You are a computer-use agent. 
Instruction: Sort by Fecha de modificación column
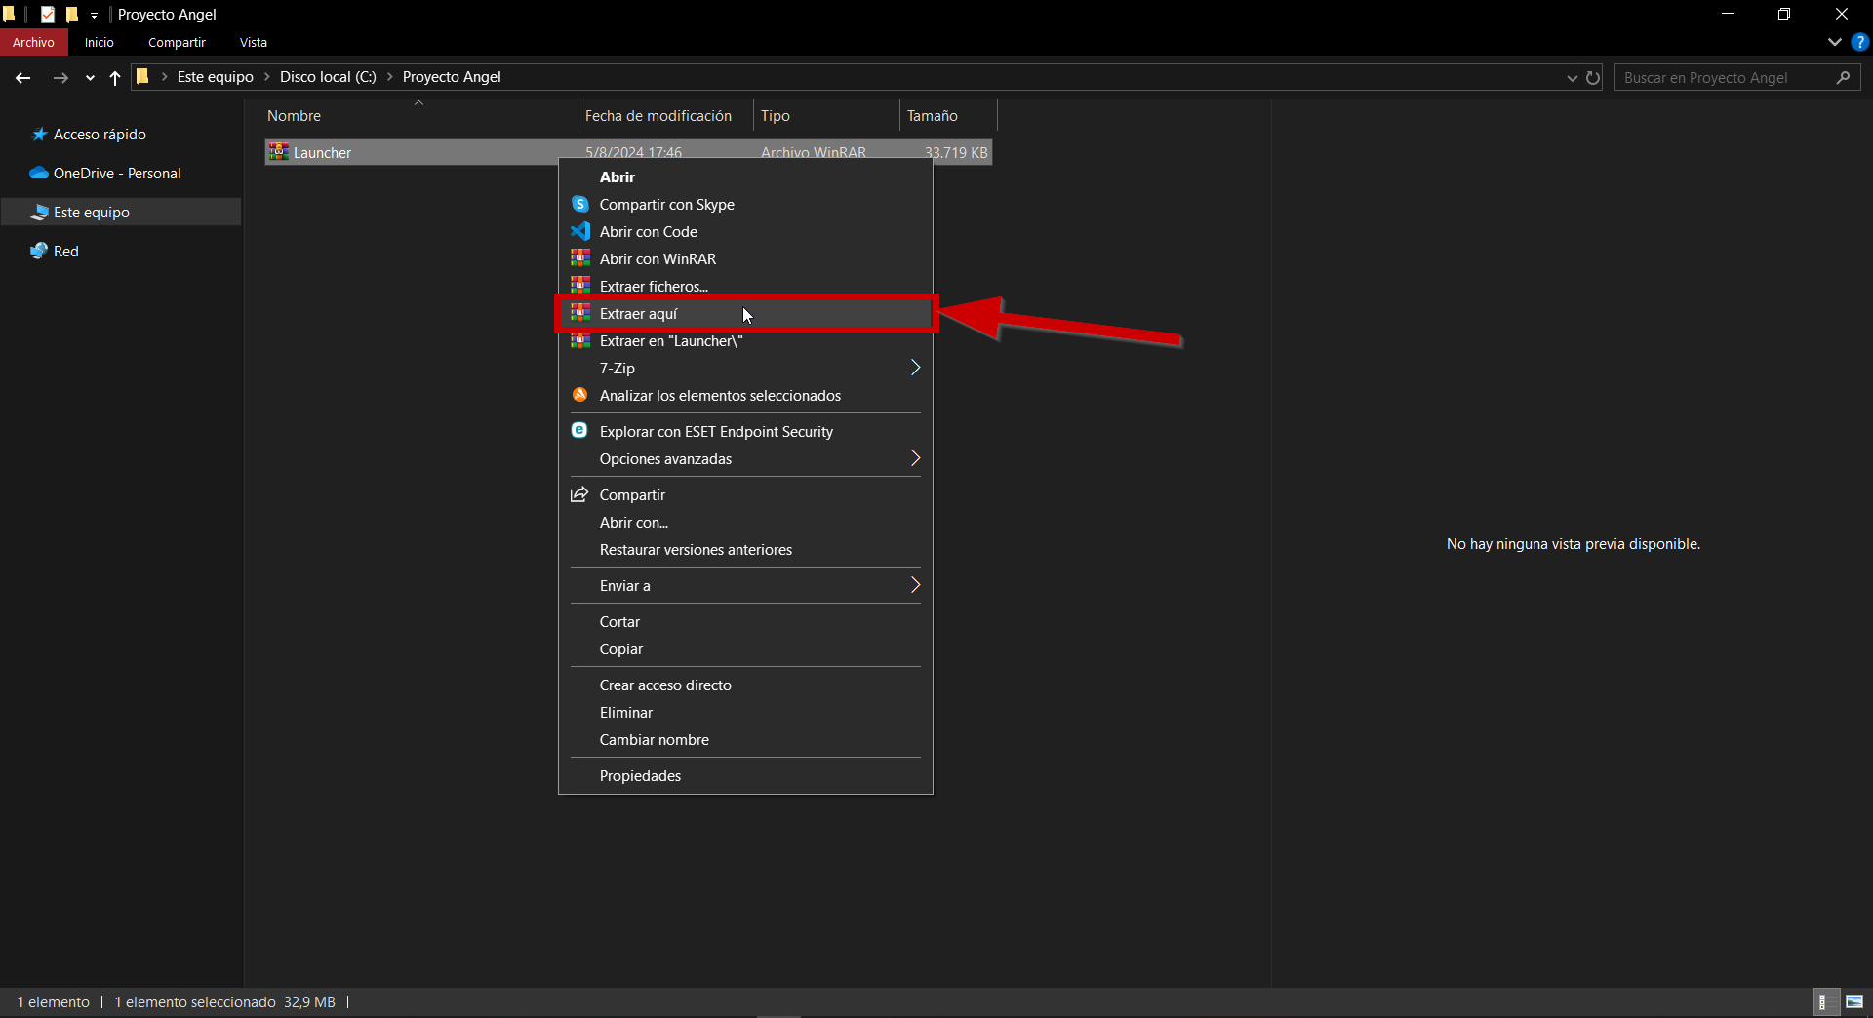(x=658, y=115)
